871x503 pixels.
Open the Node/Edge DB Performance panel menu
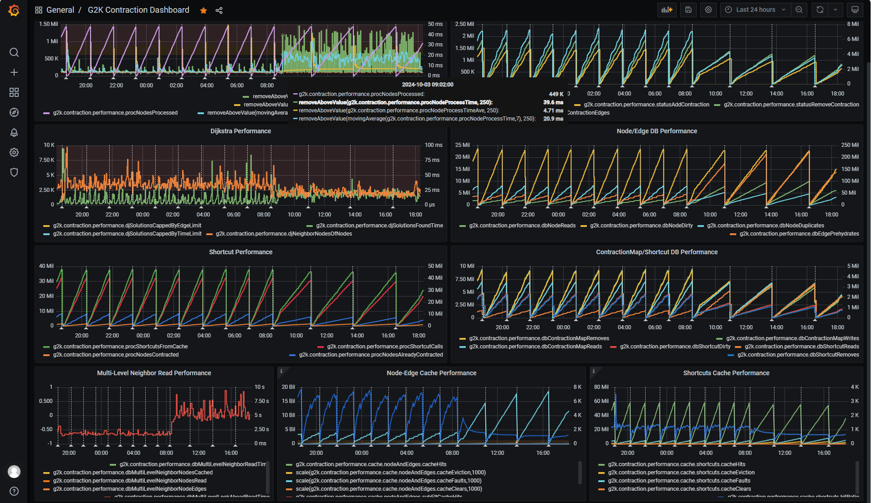657,131
